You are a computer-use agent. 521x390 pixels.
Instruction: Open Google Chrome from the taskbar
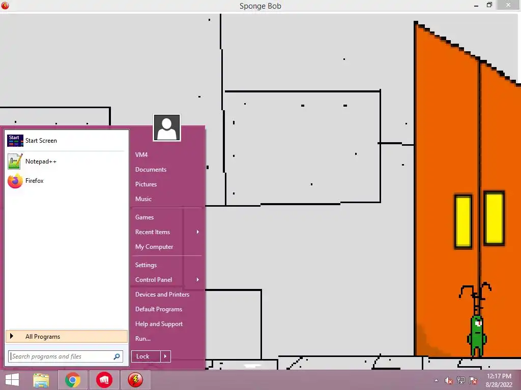(x=73, y=380)
